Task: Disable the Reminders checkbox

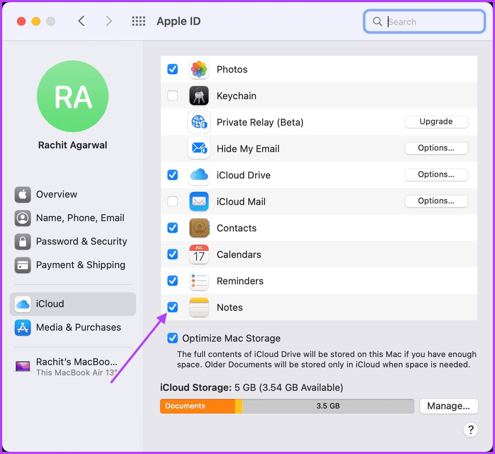Action: pos(173,281)
